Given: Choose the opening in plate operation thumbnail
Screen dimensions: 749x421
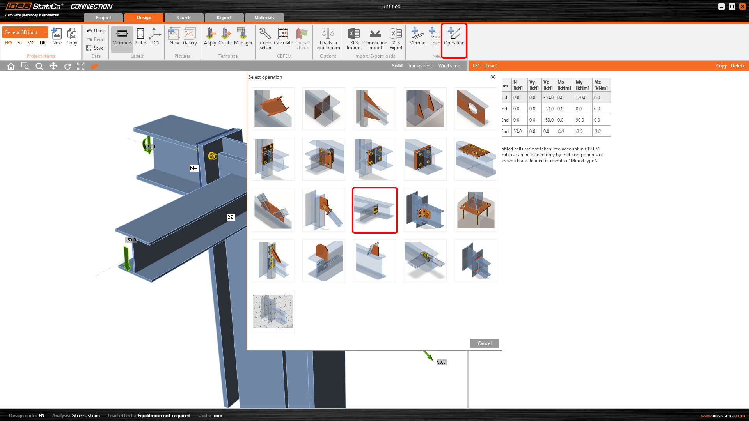Looking at the screenshot, I should pos(476,109).
